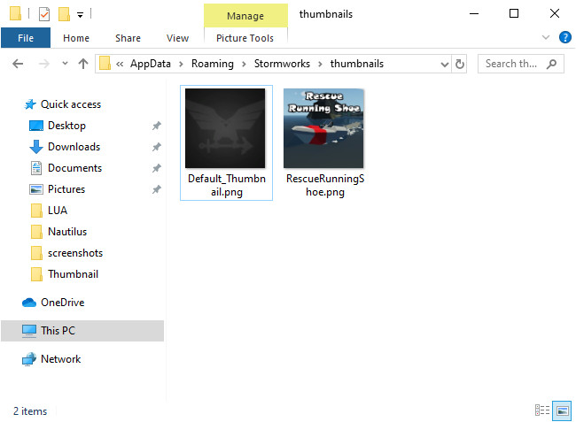Switch to Large icons view in status bar
576x422 pixels.
pyautogui.click(x=563, y=410)
